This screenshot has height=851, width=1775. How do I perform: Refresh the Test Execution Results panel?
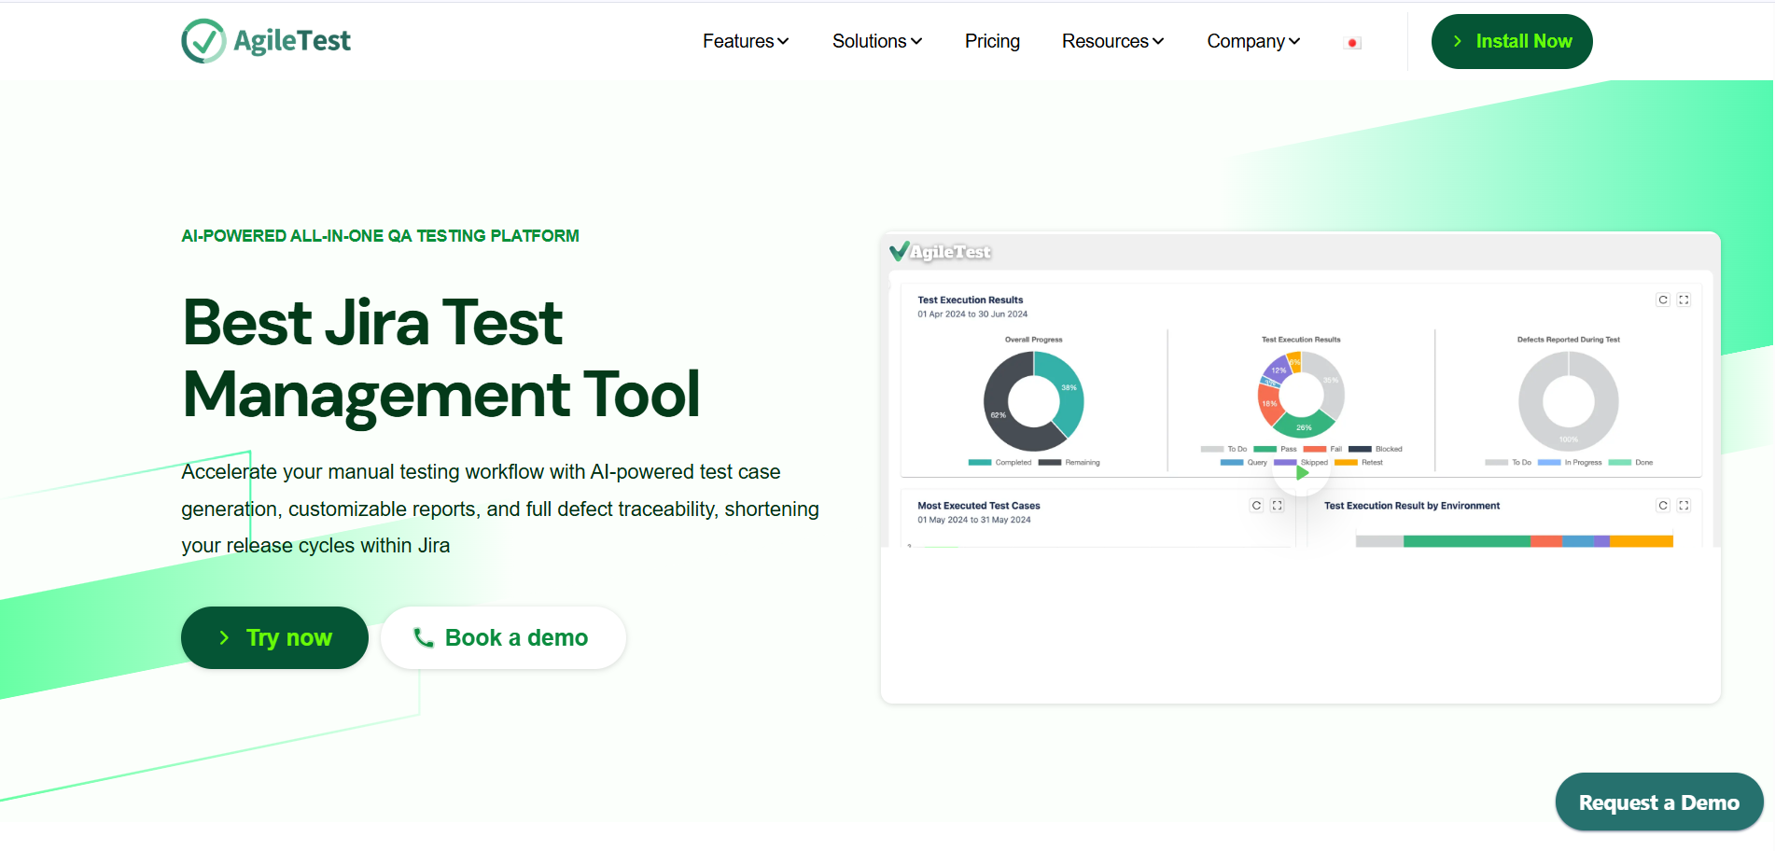pos(1663,300)
